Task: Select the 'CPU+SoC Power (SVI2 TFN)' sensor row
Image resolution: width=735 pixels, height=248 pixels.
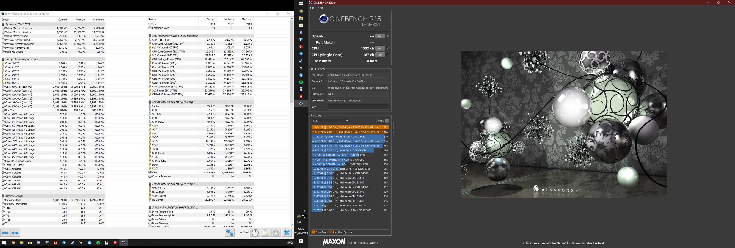Action: pyautogui.click(x=201, y=95)
